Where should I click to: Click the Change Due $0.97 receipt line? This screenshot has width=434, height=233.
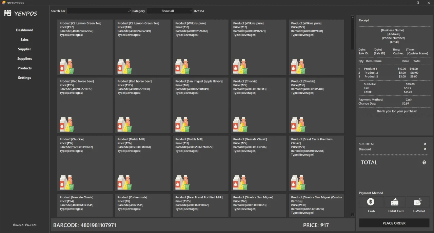[384, 104]
